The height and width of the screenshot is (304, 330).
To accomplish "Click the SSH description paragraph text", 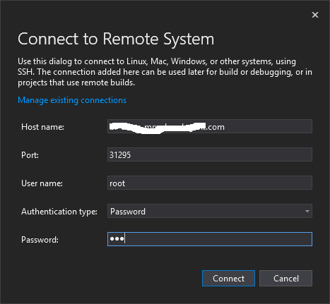I will coord(165,72).
